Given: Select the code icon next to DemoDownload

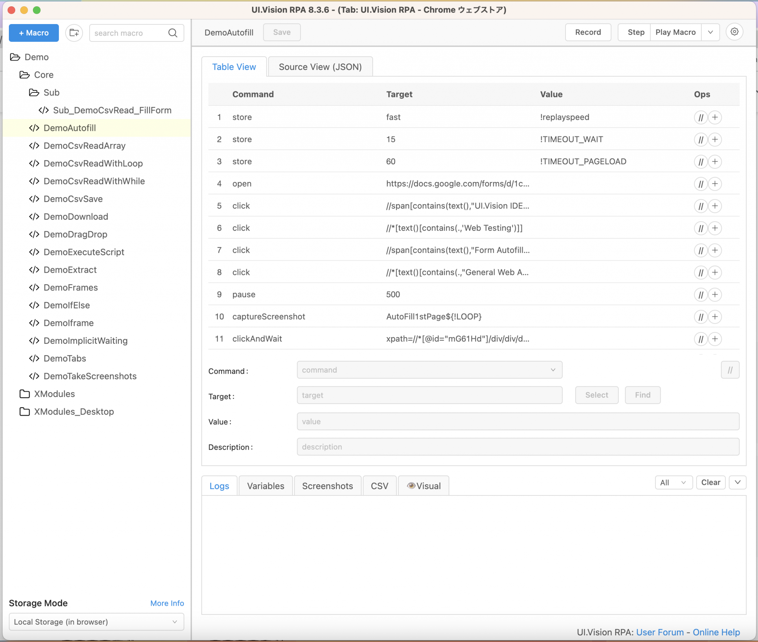Looking at the screenshot, I should pyautogui.click(x=34, y=216).
